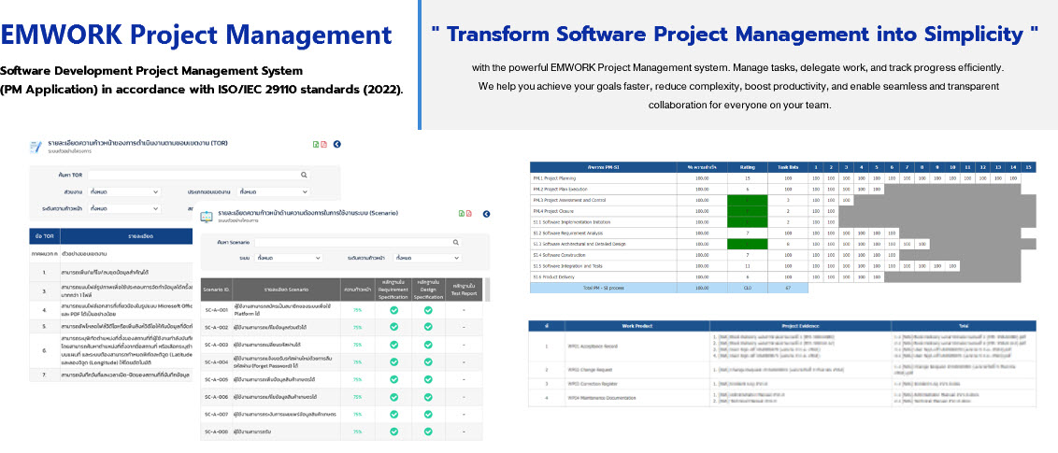Click WP03 Correction Register work product
The image size is (1058, 453).
(594, 384)
